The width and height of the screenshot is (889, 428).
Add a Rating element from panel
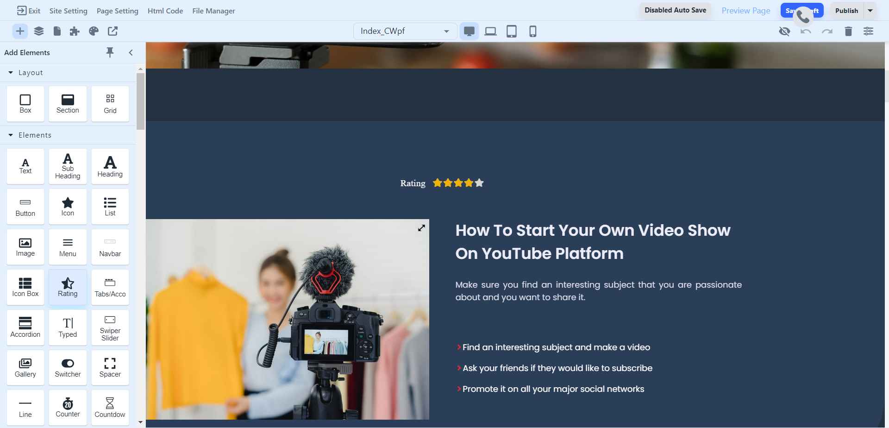68,287
